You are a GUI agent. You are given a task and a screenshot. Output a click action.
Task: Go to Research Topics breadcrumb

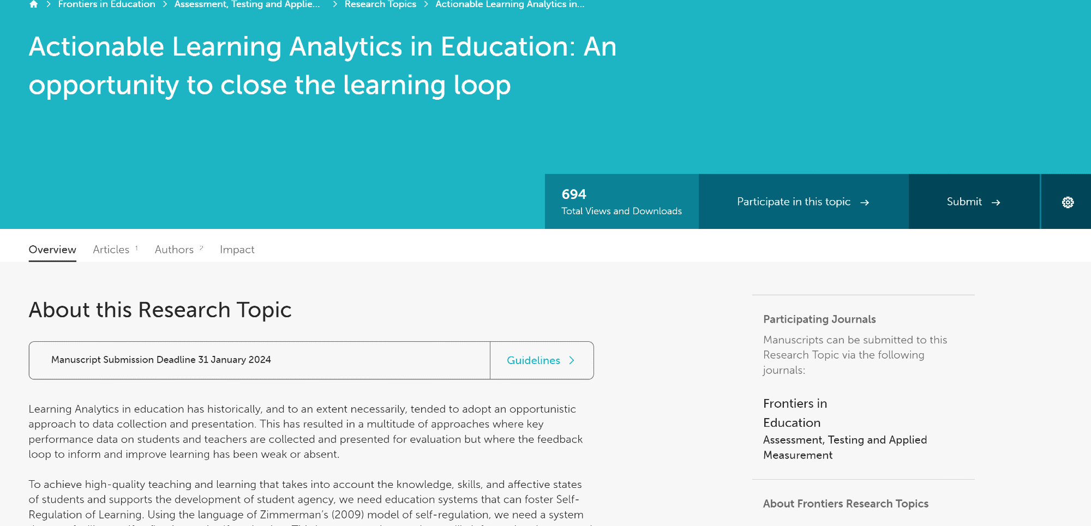pos(380,4)
